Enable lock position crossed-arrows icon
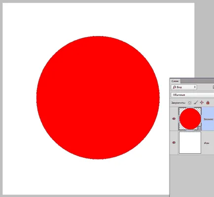 pos(202,103)
